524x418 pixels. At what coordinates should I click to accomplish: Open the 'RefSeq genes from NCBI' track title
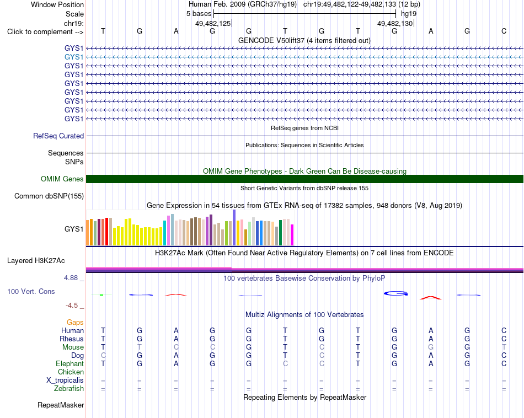[x=304, y=128]
